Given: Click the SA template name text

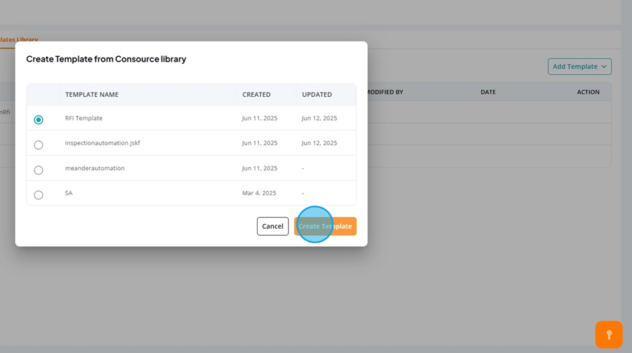Looking at the screenshot, I should pyautogui.click(x=69, y=193).
